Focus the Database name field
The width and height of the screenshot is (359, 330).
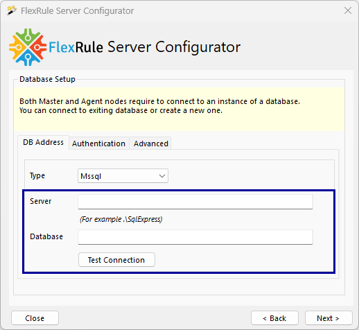pyautogui.click(x=195, y=237)
